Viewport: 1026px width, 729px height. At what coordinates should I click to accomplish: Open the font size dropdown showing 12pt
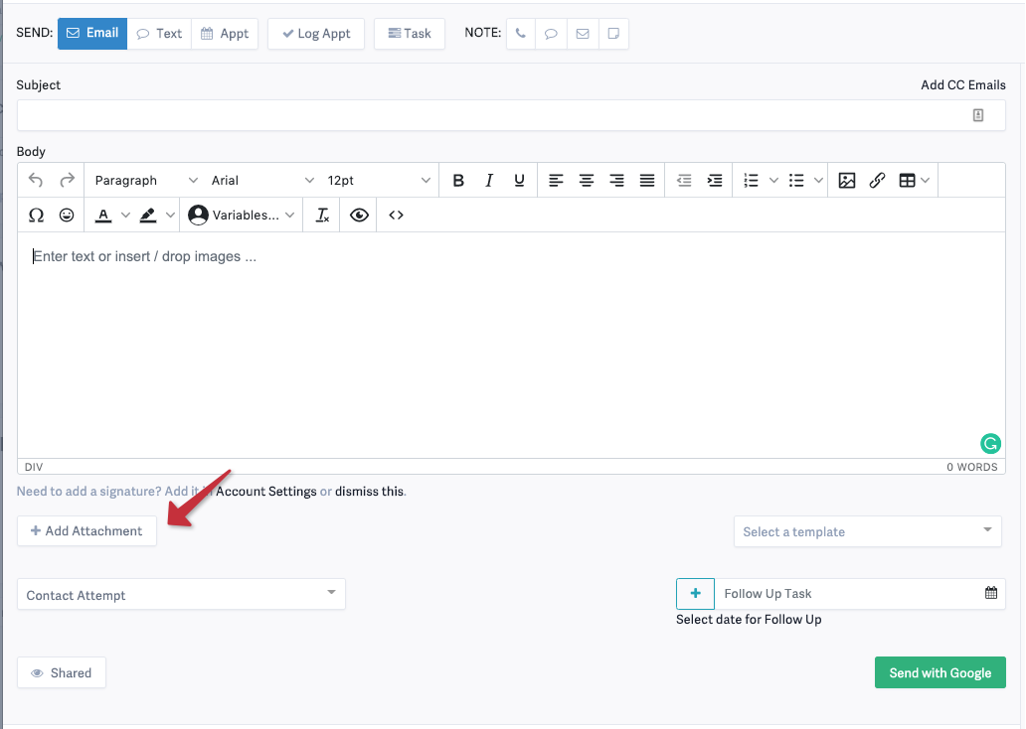(x=378, y=180)
